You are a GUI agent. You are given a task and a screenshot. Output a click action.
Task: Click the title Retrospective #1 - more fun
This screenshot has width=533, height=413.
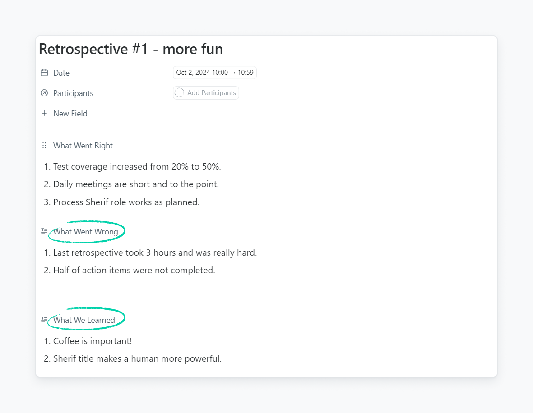click(x=131, y=49)
